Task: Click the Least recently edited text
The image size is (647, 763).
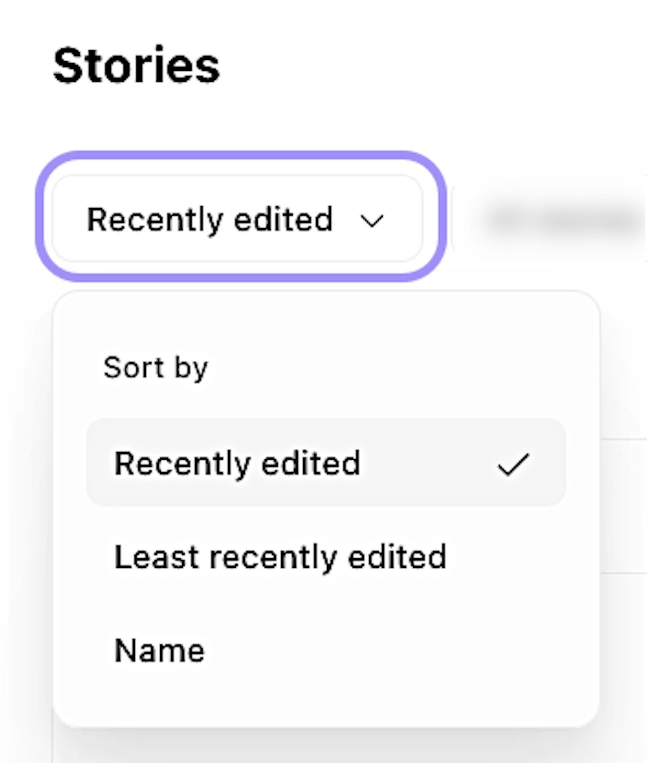Action: point(280,557)
